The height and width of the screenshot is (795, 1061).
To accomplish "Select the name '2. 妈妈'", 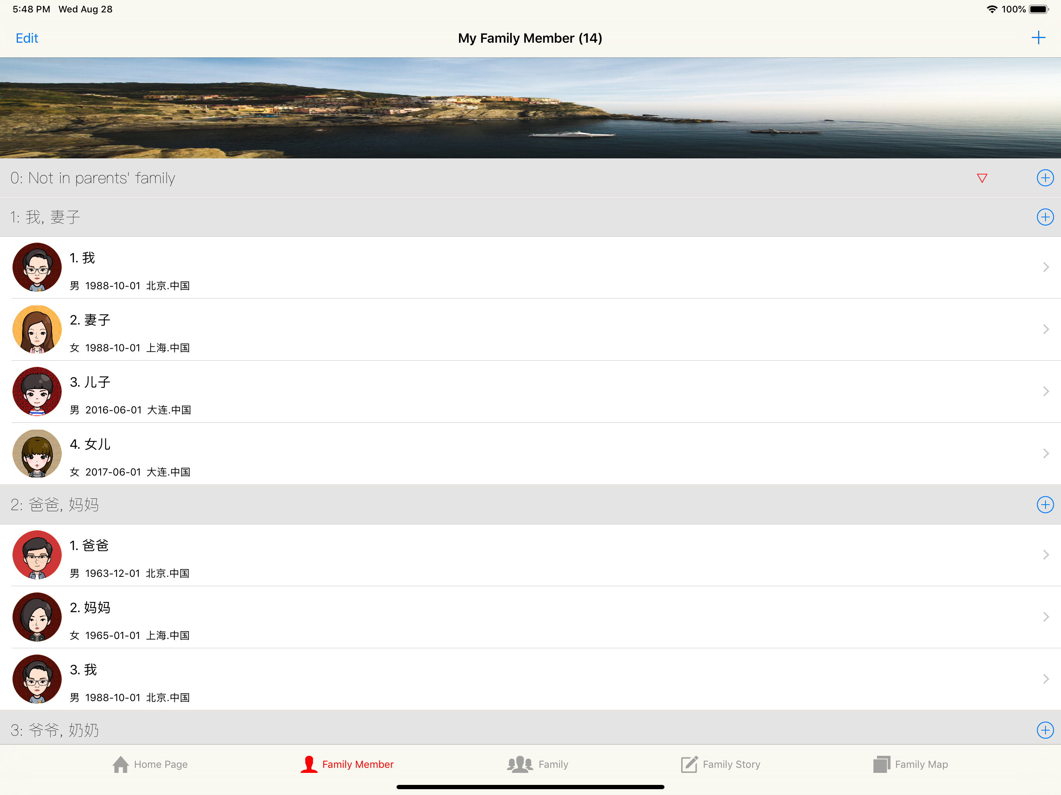I will click(x=90, y=608).
